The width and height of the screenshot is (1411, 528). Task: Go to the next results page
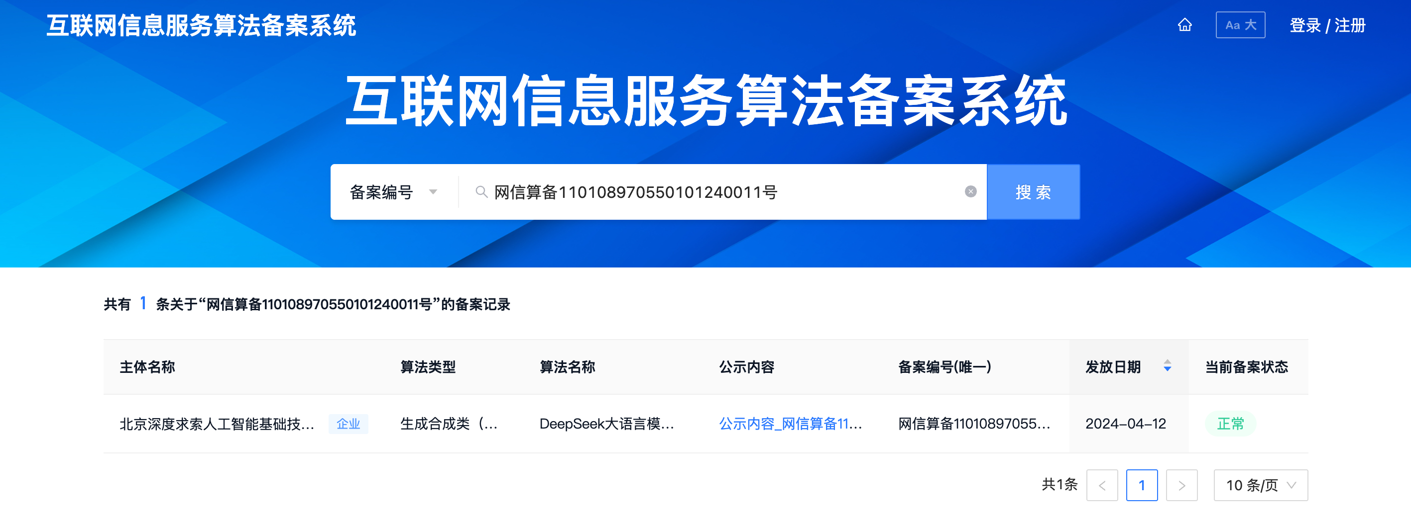[x=1181, y=485]
